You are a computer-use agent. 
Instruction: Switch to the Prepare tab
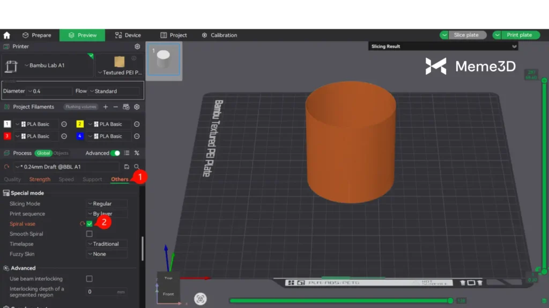coord(36,35)
